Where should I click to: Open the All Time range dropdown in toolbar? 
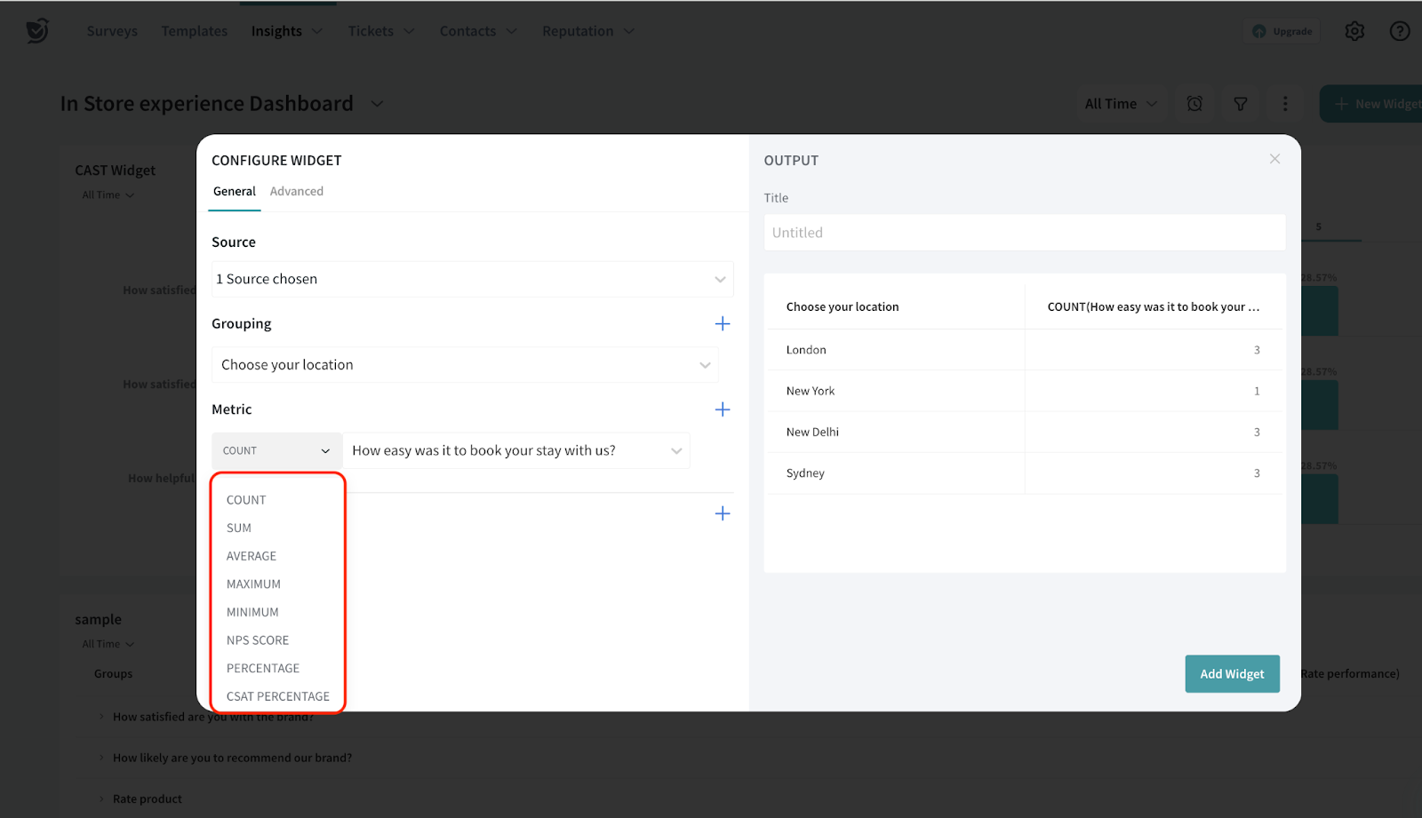1121,104
